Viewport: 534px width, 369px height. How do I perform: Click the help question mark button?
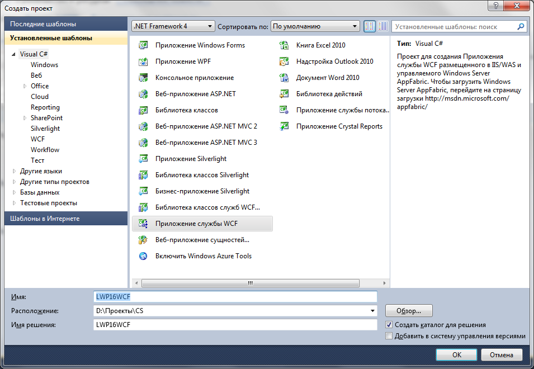[x=496, y=6]
